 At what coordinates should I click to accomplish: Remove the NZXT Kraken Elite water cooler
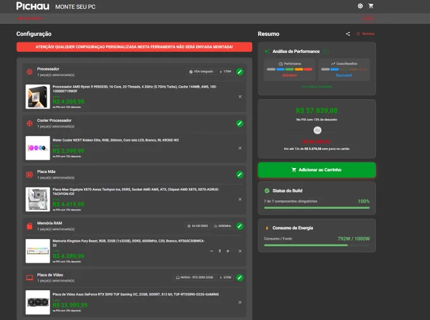click(240, 148)
